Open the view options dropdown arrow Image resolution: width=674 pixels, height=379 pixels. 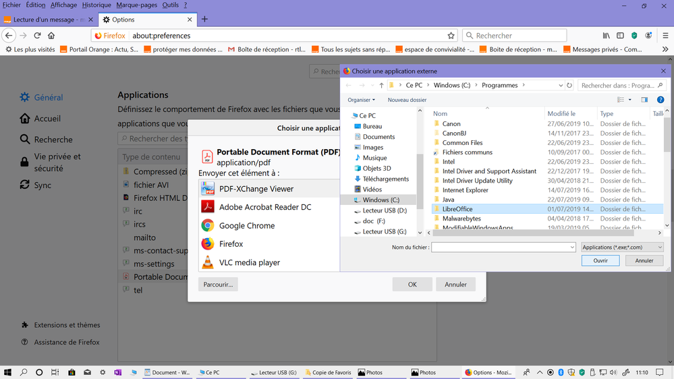[x=629, y=100]
